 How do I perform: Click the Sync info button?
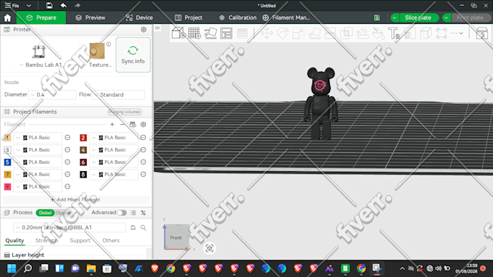pos(133,54)
